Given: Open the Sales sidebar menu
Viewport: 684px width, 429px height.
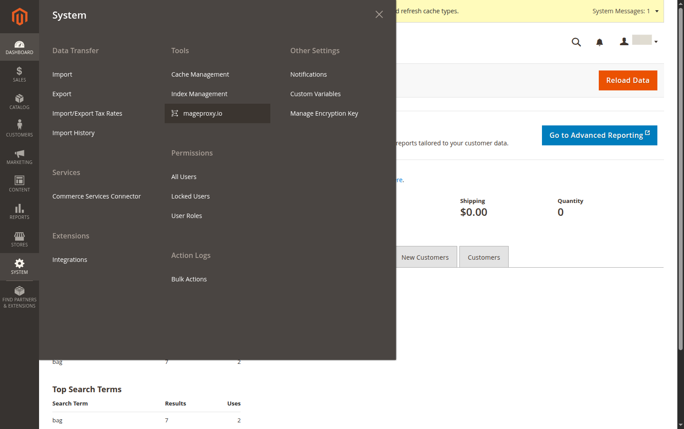Looking at the screenshot, I should pos(20,74).
